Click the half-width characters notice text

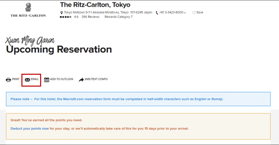(117, 99)
